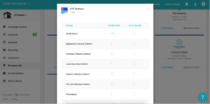Click the Promoboxx box logo in sidebar

(x=8, y=15)
